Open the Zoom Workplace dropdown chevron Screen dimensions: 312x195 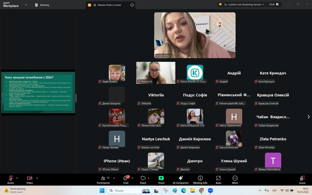coord(26,5)
